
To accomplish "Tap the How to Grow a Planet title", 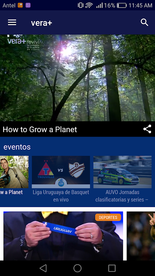I will click(40, 129).
